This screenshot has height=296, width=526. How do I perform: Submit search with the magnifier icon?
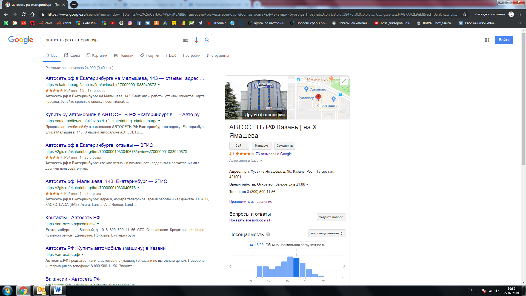coord(207,40)
